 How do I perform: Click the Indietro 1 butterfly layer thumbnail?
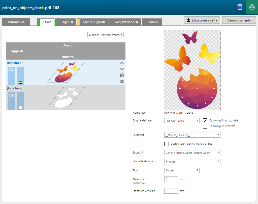(66, 72)
